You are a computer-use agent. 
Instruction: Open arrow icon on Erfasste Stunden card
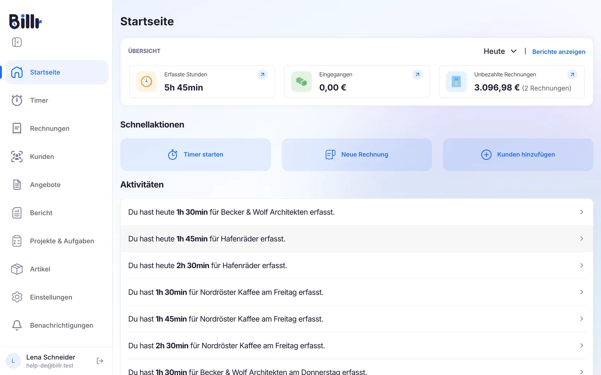tap(263, 75)
